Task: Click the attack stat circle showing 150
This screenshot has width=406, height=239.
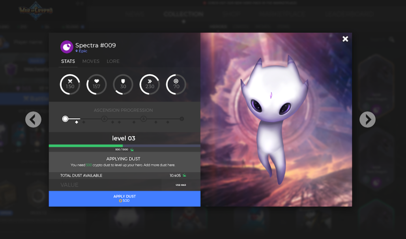Action: tap(70, 85)
